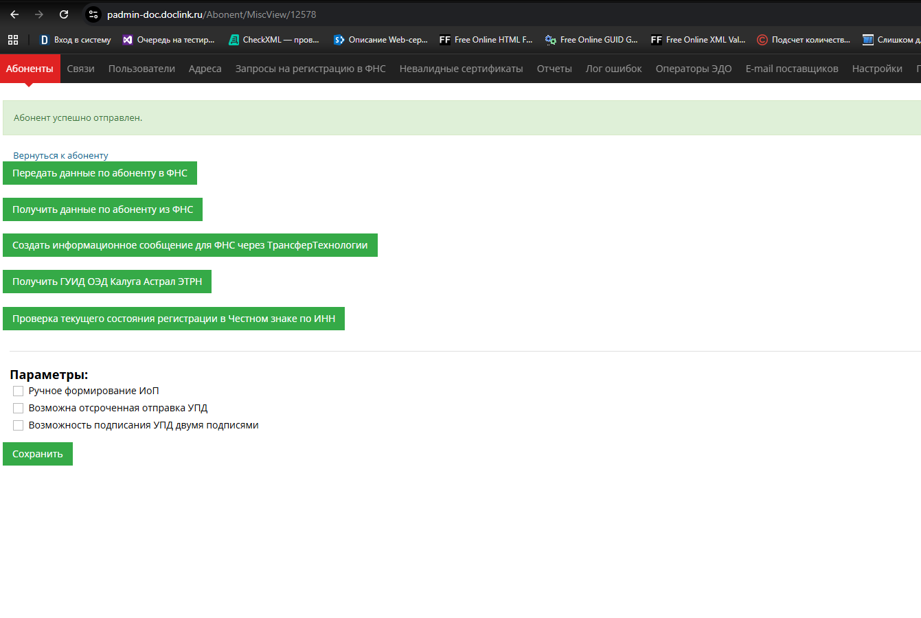Select the 'E-mail поставщиков' tab
The width and height of the screenshot is (921, 618).
[x=792, y=69]
